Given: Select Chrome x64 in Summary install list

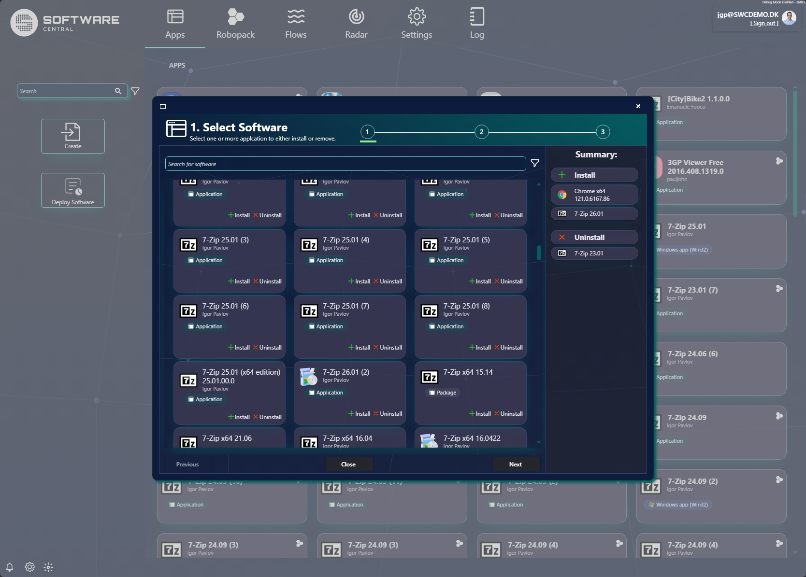Looking at the screenshot, I should coord(594,195).
